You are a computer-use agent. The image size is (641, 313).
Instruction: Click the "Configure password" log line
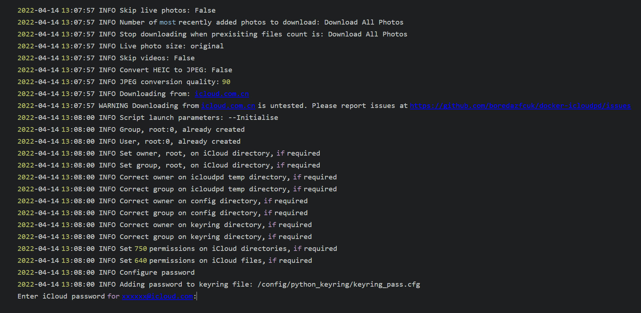(x=157, y=273)
